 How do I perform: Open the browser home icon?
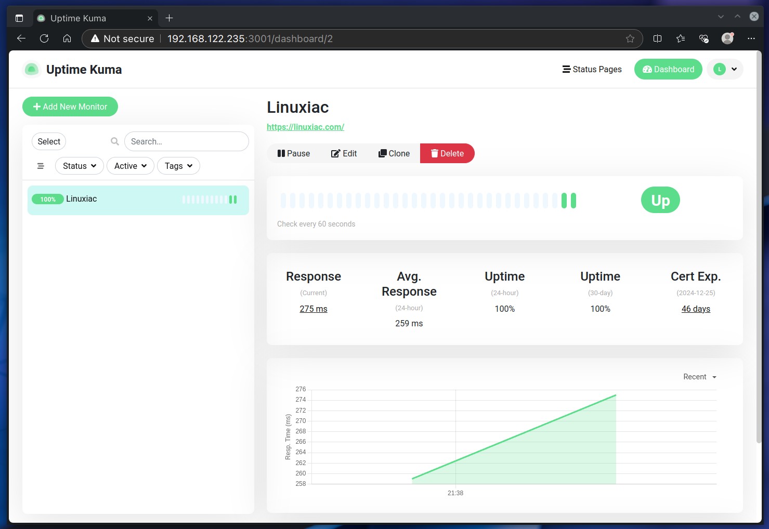coord(67,38)
